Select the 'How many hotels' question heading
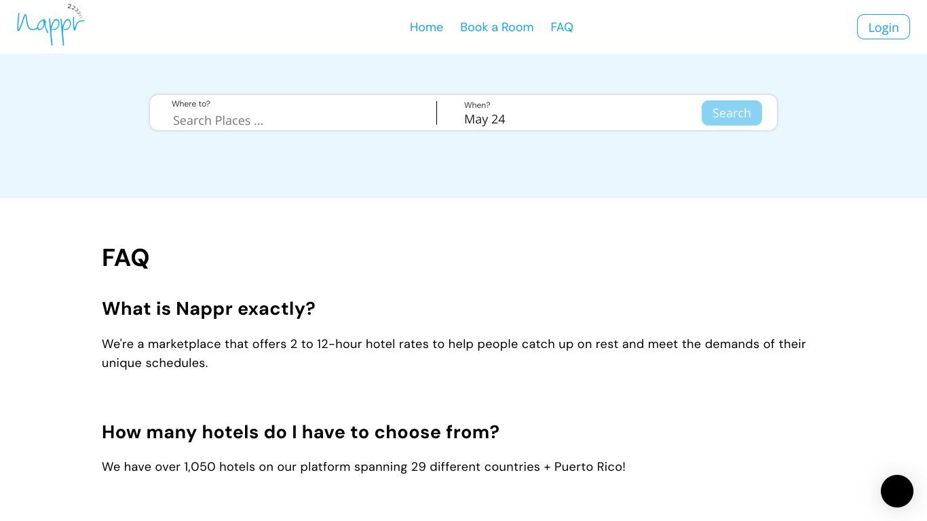The height and width of the screenshot is (521, 927). (x=301, y=432)
